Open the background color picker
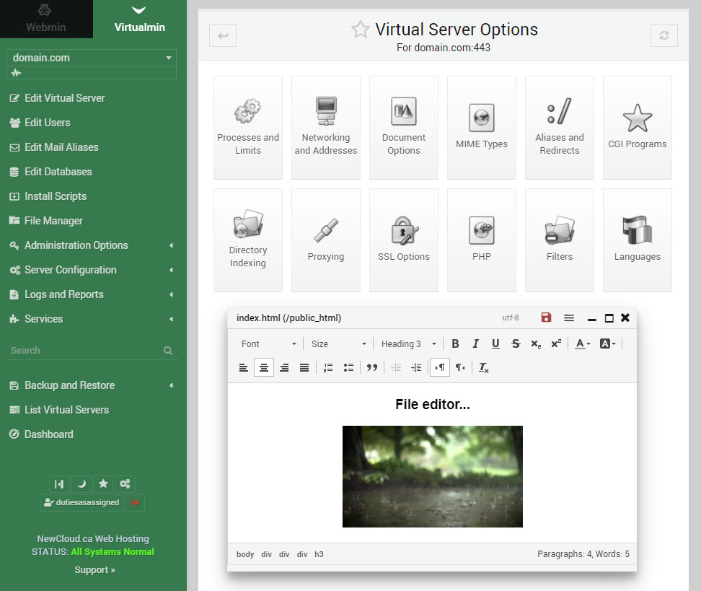The image size is (701, 591). pyautogui.click(x=607, y=343)
